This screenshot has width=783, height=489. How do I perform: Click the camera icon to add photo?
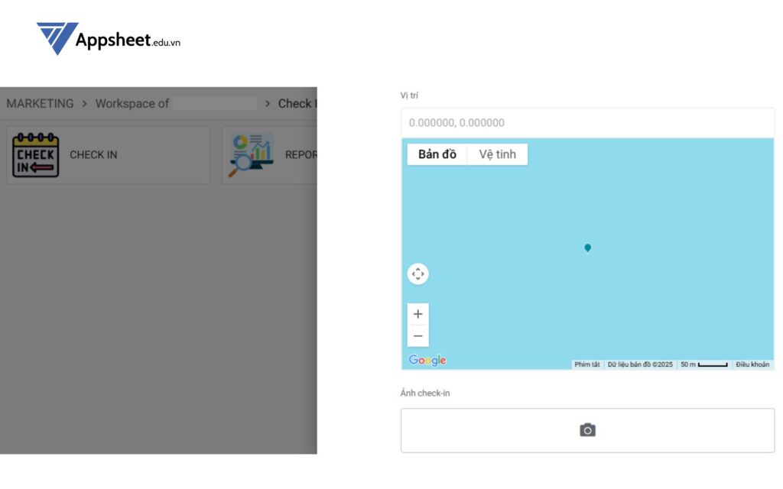coord(587,430)
